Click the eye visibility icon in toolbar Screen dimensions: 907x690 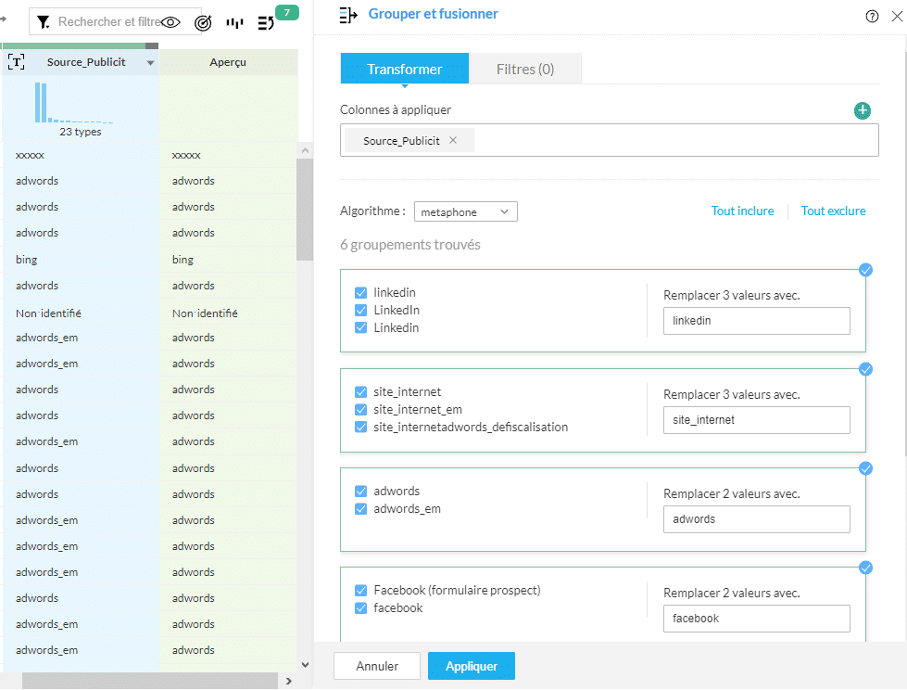click(x=170, y=22)
